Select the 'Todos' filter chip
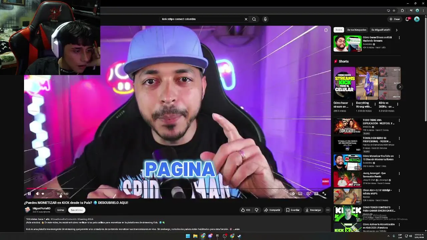The width and height of the screenshot is (427, 240). pyautogui.click(x=339, y=30)
